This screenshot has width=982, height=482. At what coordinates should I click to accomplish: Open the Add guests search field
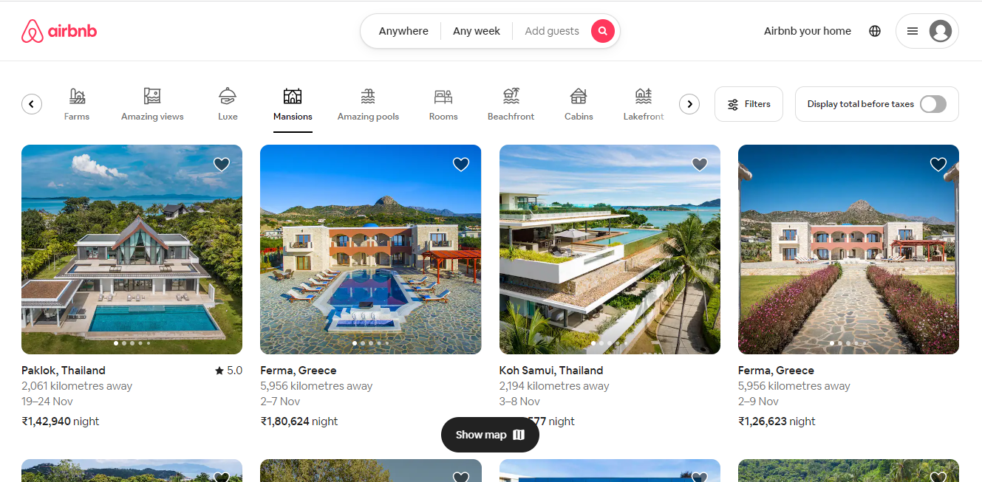tap(551, 31)
